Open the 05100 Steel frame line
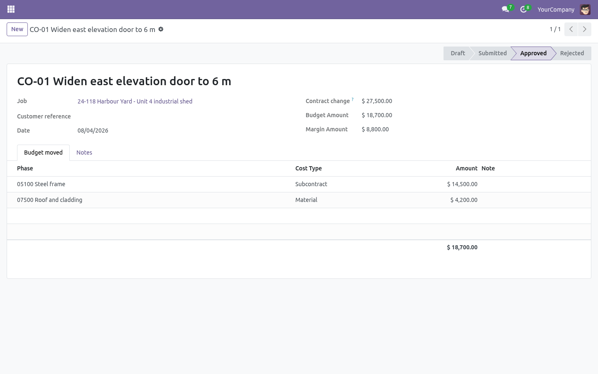This screenshot has height=374, width=598. coord(299,184)
